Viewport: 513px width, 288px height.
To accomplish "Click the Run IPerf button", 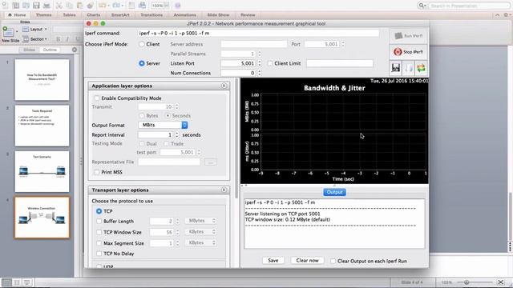I will (x=408, y=36).
